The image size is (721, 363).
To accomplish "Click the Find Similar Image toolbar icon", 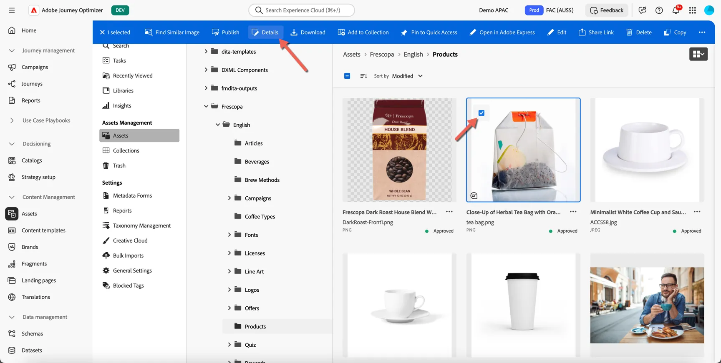I will [x=148, y=32].
